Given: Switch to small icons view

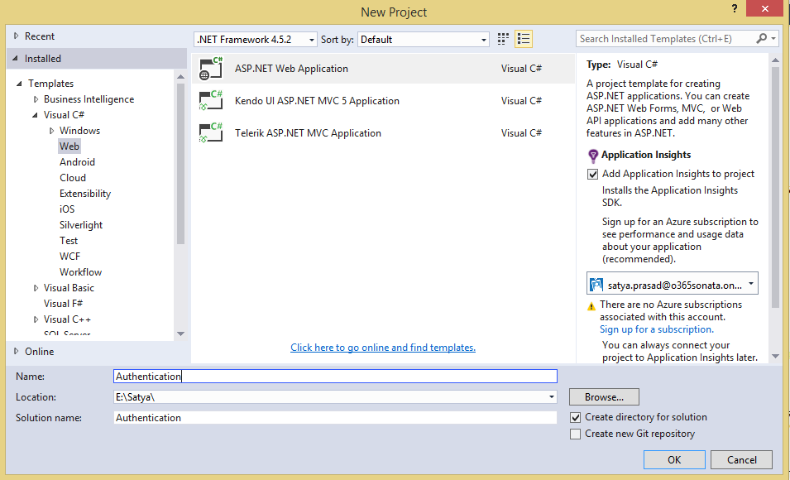Looking at the screenshot, I should (x=503, y=39).
